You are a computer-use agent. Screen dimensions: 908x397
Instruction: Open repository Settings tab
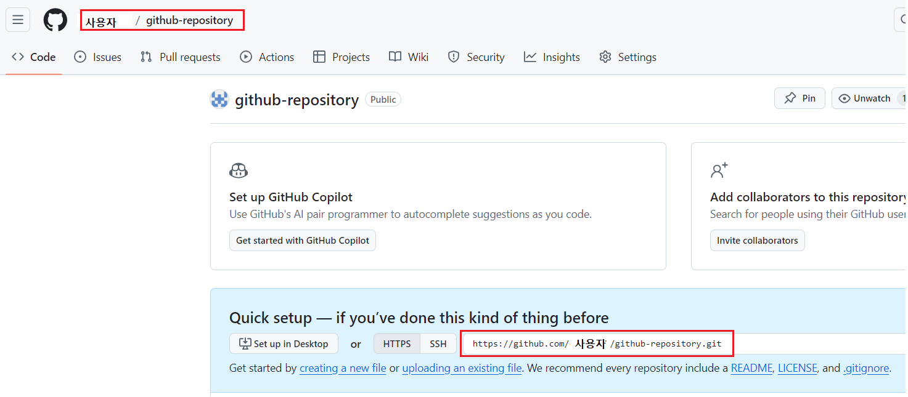[x=628, y=57]
